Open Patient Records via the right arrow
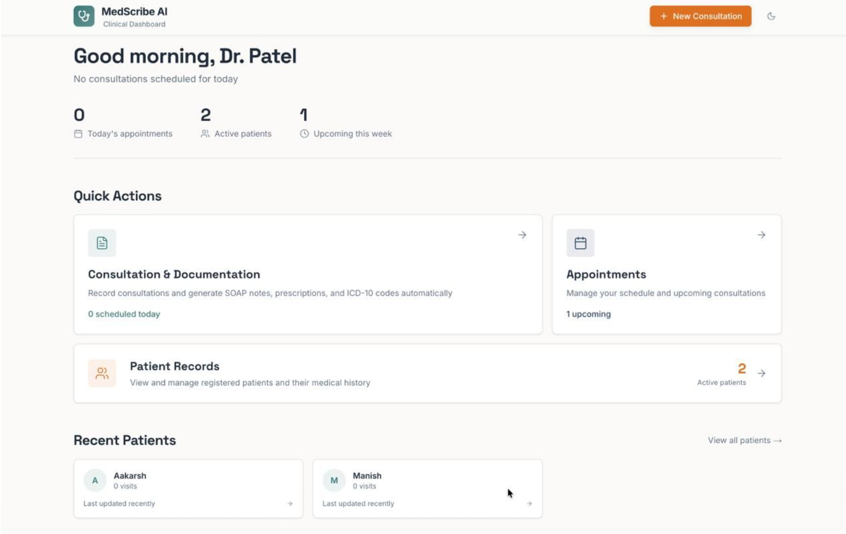 tap(761, 373)
